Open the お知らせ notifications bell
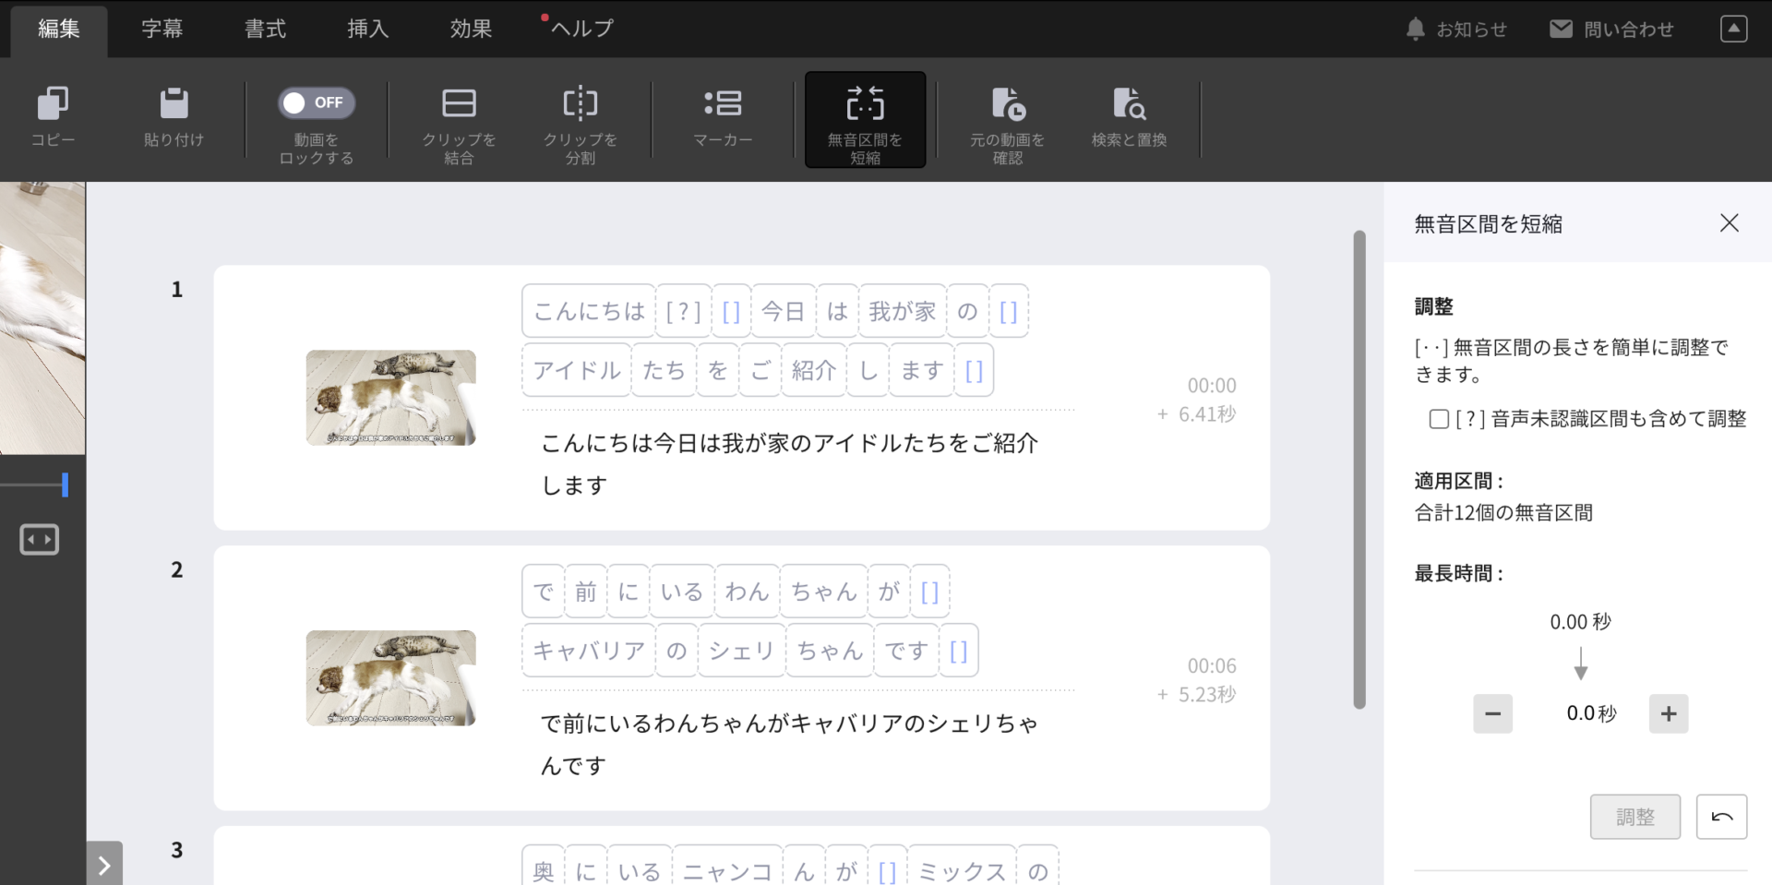 click(1456, 29)
